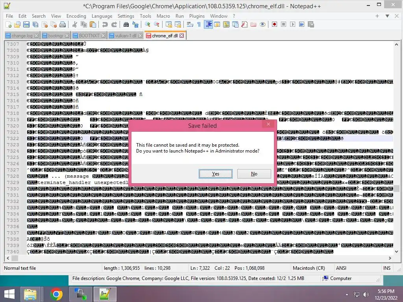Open the Encoding menu
This screenshot has height=302, width=403.
(x=76, y=16)
